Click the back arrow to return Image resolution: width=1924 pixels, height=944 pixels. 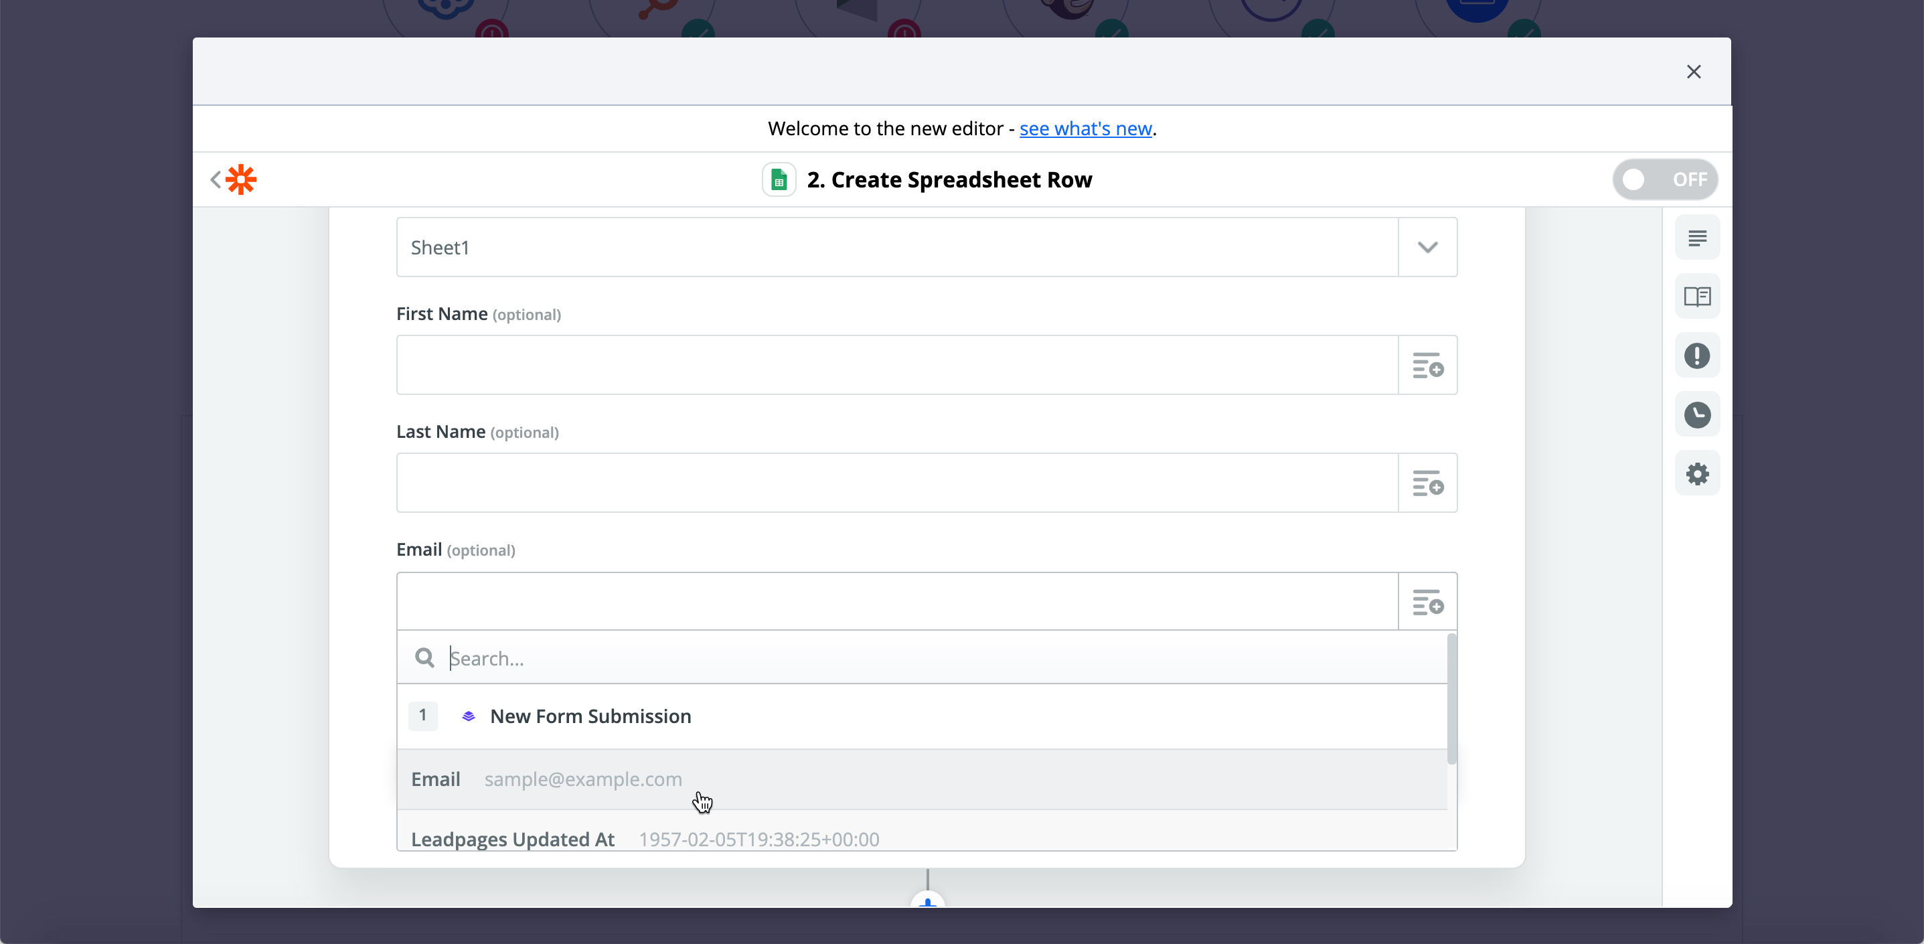click(x=215, y=179)
